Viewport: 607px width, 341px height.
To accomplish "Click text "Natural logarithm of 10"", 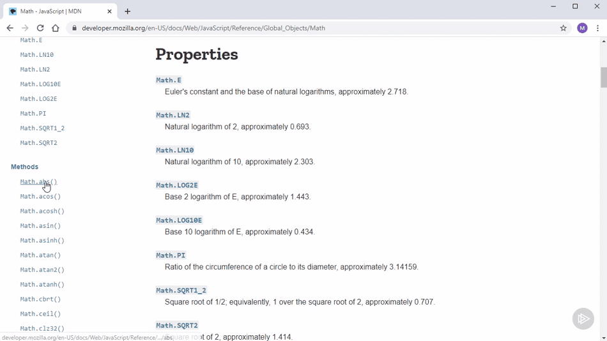I will click(x=203, y=162).
